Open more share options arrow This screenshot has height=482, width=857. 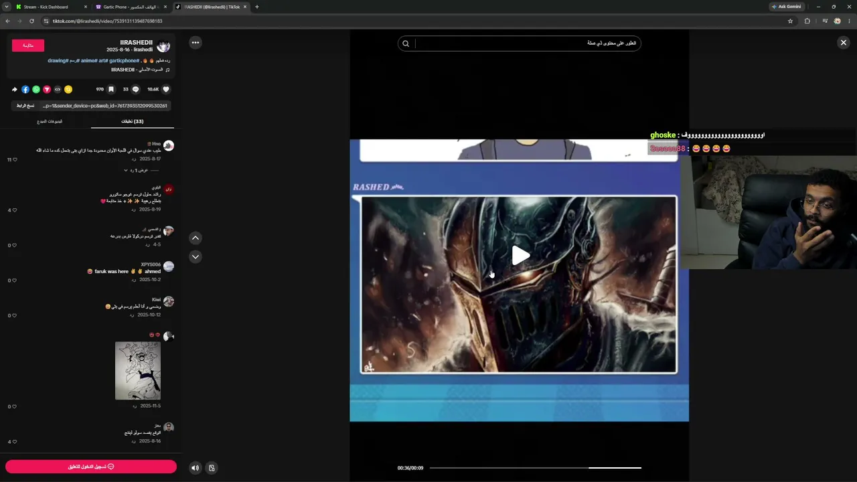pos(15,89)
